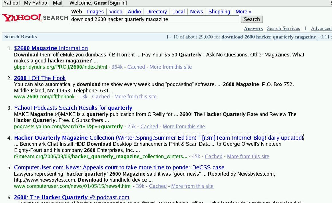This screenshot has height=203, width=332.
Task: Switch to the Directory search tab
Action: point(156,12)
